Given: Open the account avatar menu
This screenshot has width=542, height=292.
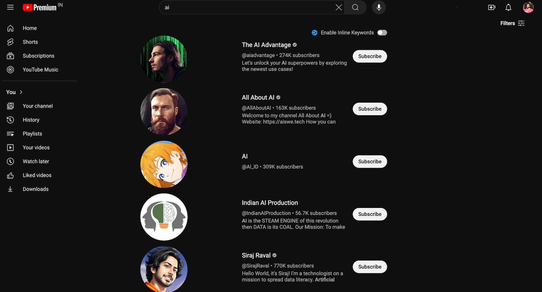Looking at the screenshot, I should point(528,7).
